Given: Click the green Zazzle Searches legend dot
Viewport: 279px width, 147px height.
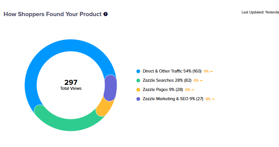Looking at the screenshot, I should (138, 81).
